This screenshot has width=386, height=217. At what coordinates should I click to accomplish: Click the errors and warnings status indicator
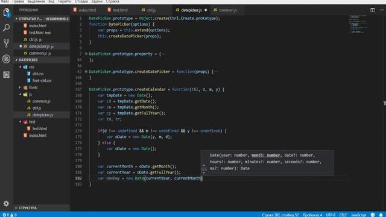(x=10, y=215)
